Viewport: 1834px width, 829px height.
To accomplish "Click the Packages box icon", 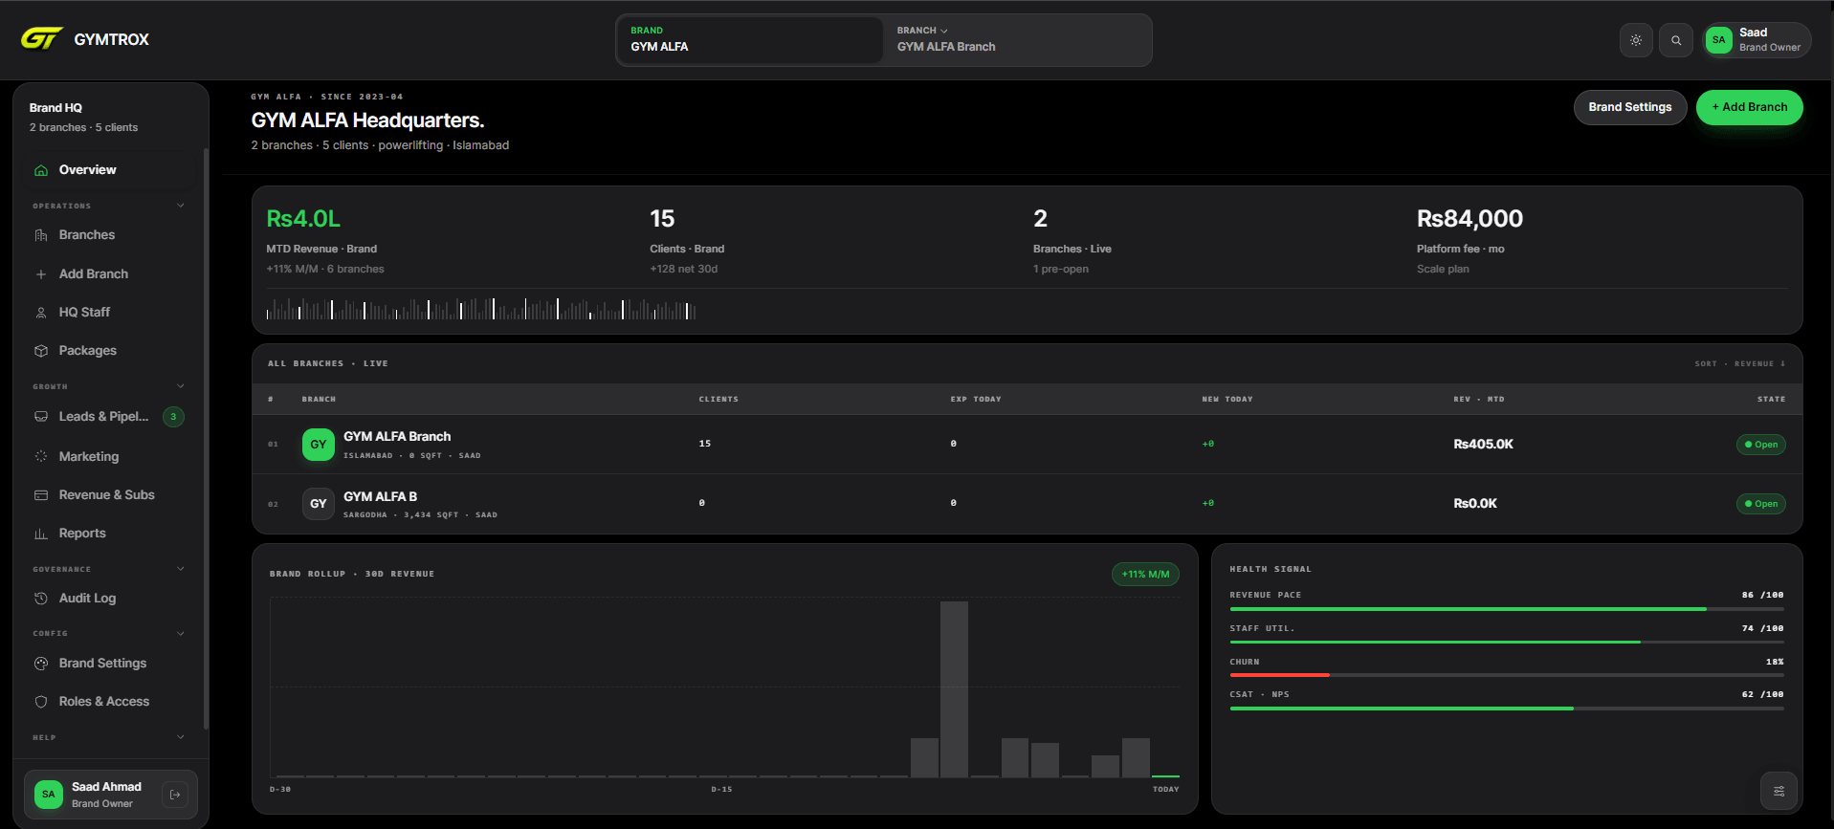I will [x=41, y=351].
